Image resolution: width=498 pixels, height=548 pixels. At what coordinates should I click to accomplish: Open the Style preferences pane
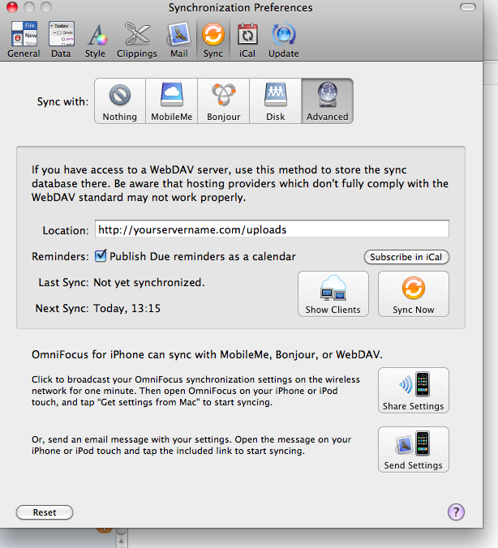pos(96,40)
